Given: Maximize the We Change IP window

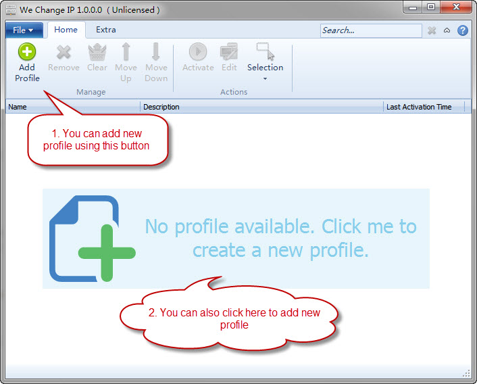Looking at the screenshot, I should click(x=431, y=7).
